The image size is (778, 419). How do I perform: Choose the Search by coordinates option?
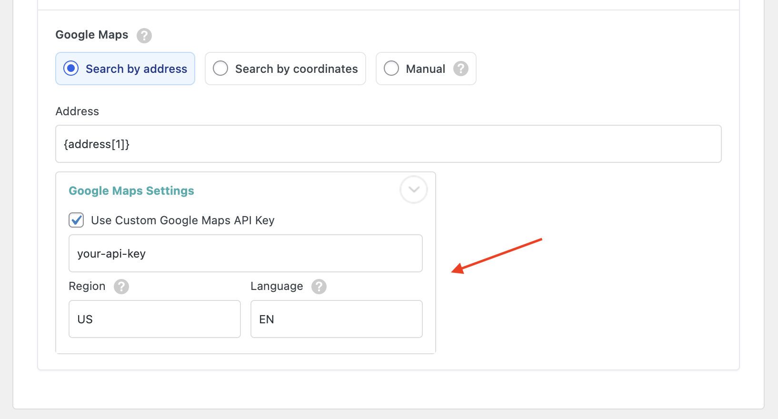coord(220,69)
